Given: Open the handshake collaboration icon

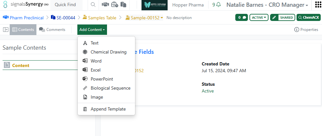Looking at the screenshot, I should (105, 5).
